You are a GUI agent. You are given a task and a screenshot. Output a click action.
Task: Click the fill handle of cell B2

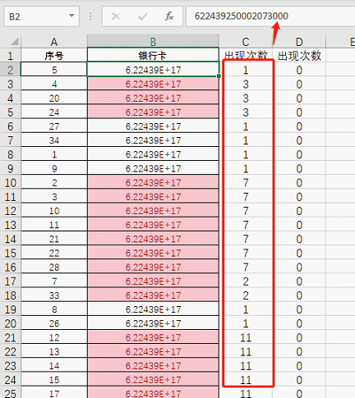click(219, 76)
